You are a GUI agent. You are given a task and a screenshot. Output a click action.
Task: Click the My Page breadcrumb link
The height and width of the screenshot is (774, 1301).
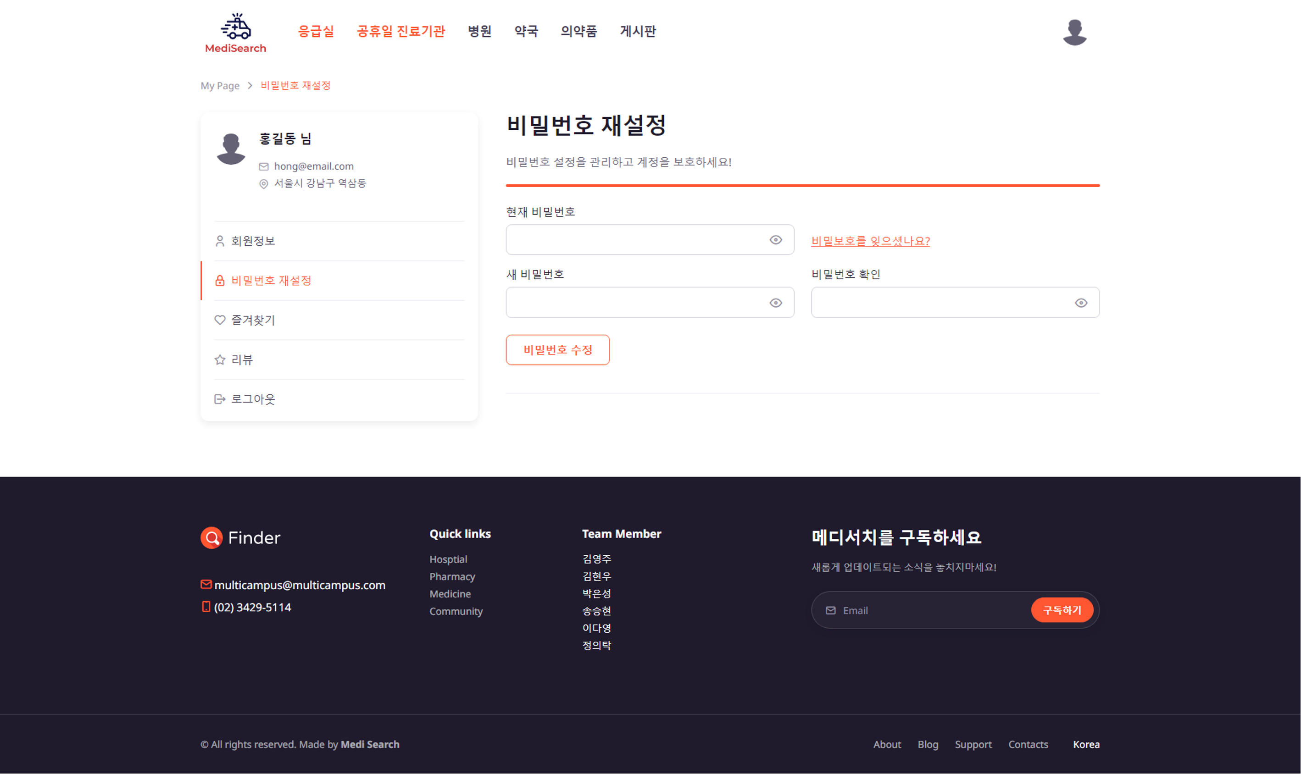point(220,86)
